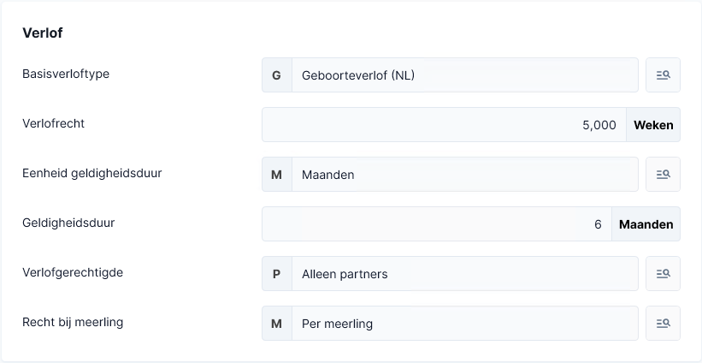
Task: Click the Basisverloftype label
Action: click(x=66, y=74)
